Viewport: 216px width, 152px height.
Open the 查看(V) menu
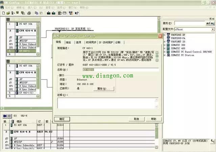50,7
